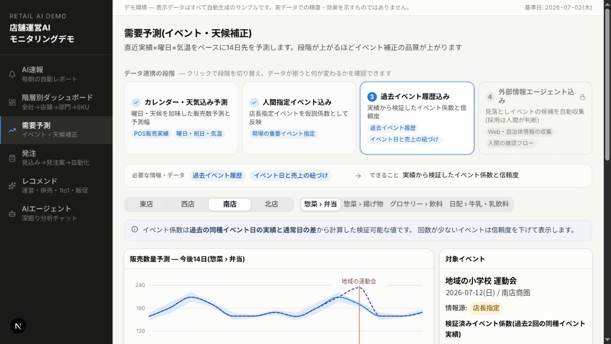Select the 惣菜 › 揚げ物 category tab
Screen dimensions: 611x344
tap(363, 204)
